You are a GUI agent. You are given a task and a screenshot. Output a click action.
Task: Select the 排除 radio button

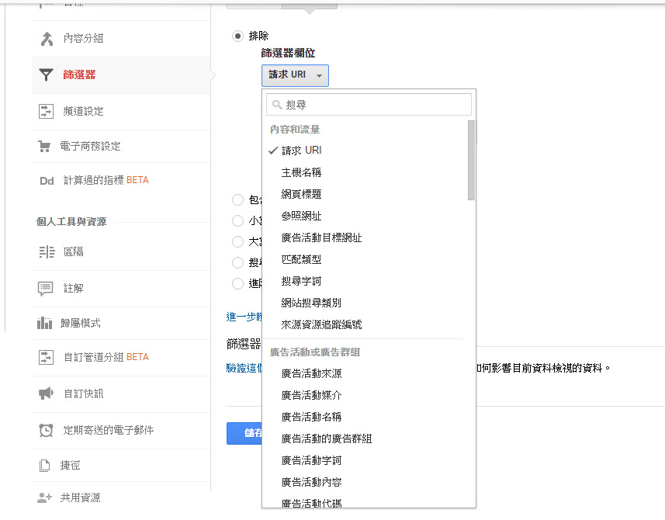tap(238, 36)
